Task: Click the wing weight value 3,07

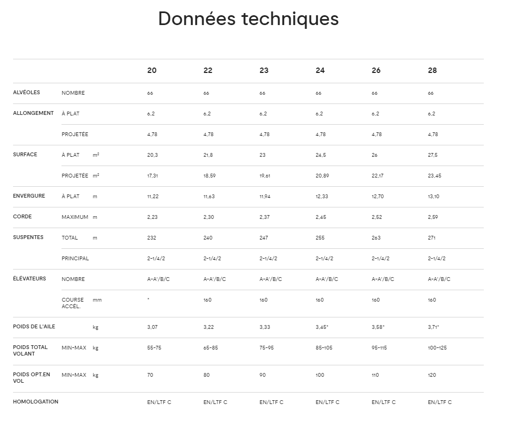Action: point(152,327)
